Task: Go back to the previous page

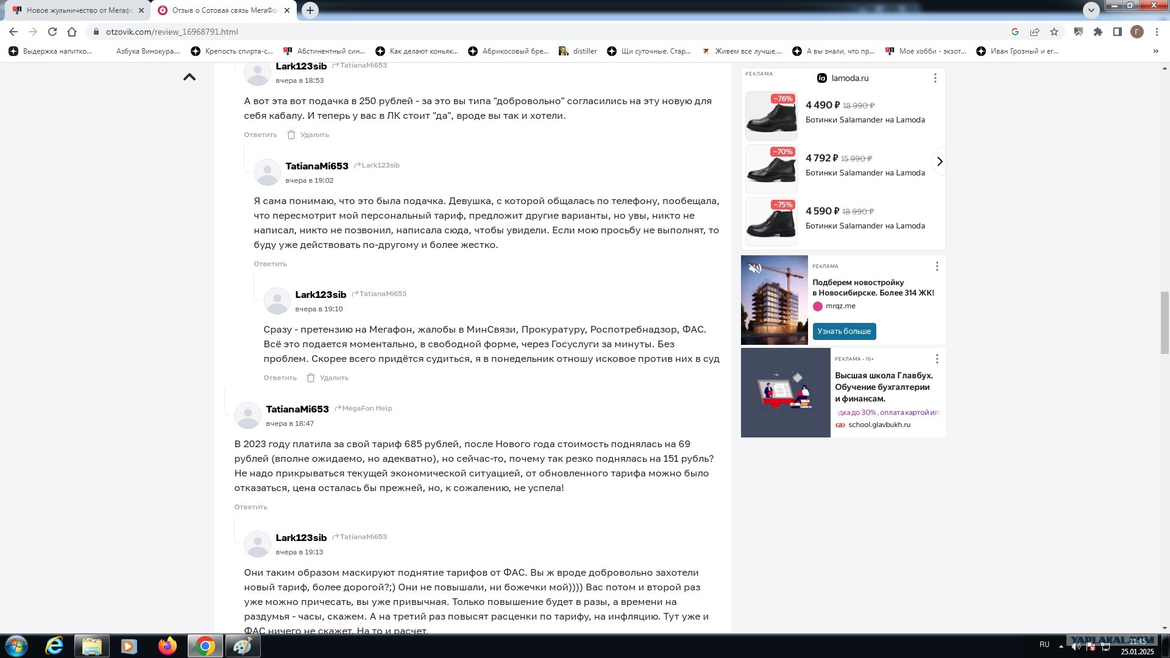Action: [13, 32]
